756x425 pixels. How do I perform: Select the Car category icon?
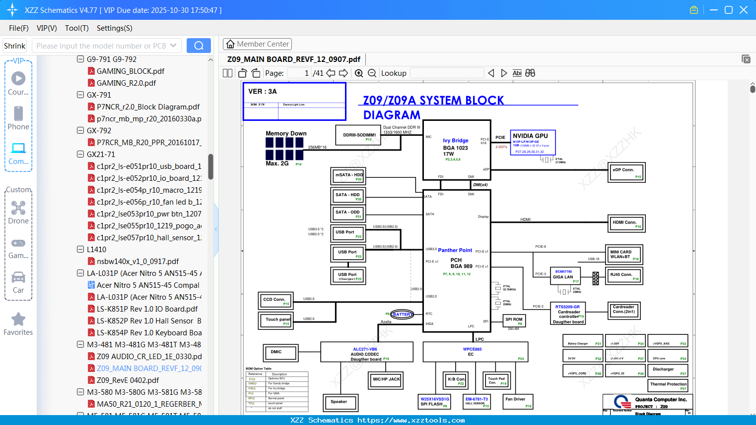pyautogui.click(x=18, y=282)
